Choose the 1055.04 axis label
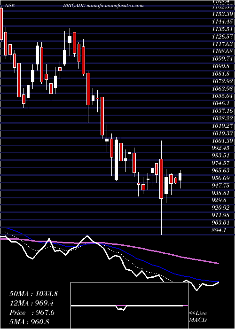Image resolution: width=235 pixels, height=329 pixels. point(223,96)
